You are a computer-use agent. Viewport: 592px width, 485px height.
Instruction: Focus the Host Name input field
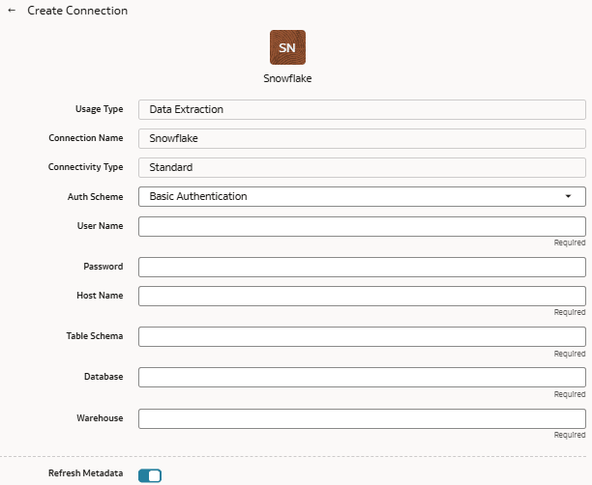coord(362,296)
